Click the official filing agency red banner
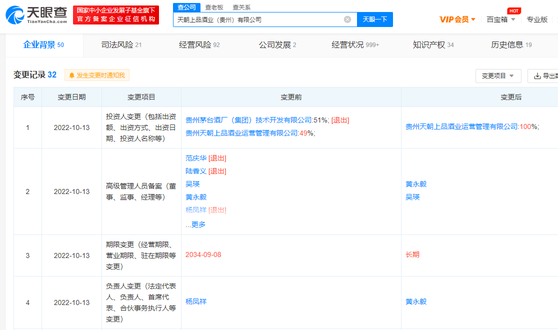Image resolution: width=558 pixels, height=330 pixels. coord(116,15)
